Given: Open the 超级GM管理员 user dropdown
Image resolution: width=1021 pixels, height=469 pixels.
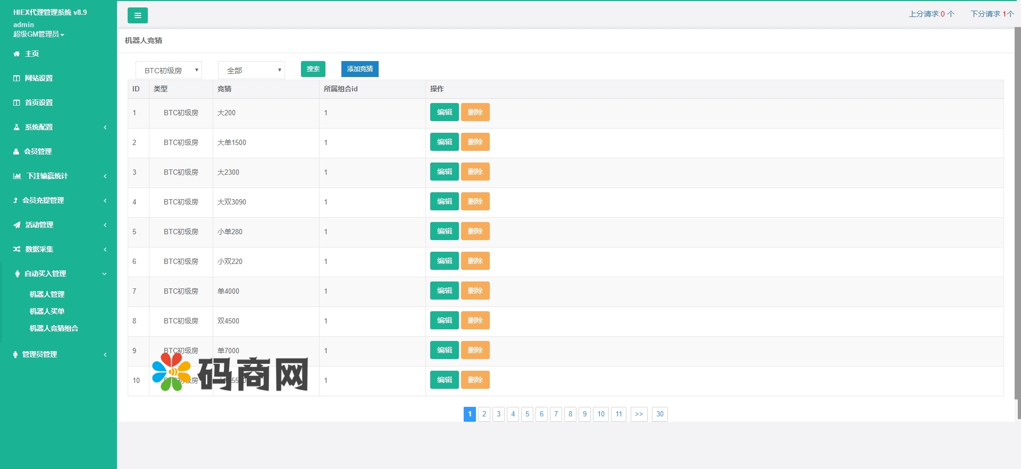Looking at the screenshot, I should tap(38, 34).
